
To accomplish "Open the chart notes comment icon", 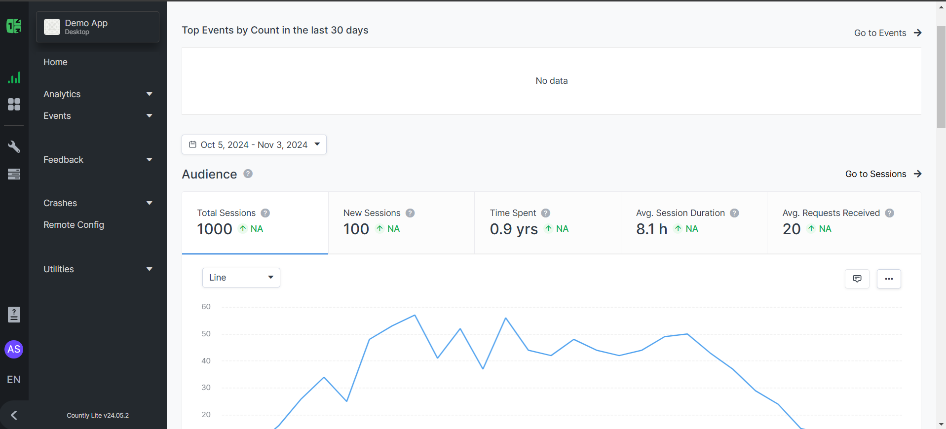I will click(x=857, y=279).
